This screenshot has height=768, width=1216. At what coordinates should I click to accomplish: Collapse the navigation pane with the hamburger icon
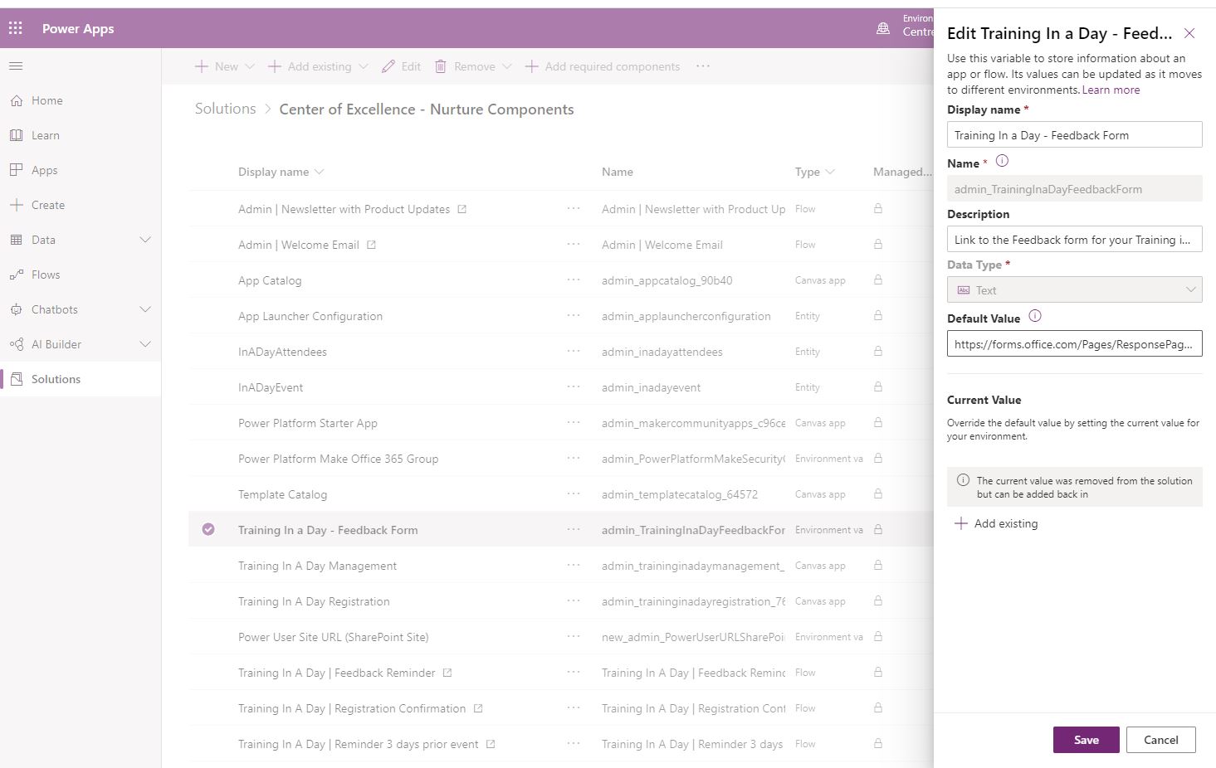15,66
